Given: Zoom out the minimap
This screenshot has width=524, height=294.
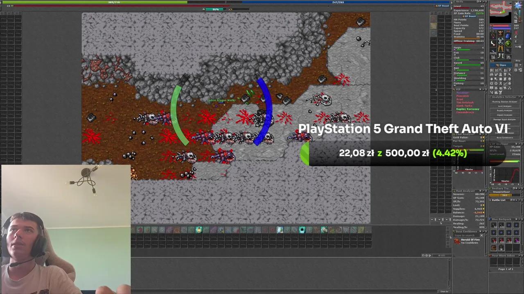Looking at the screenshot, I should pos(516,13).
